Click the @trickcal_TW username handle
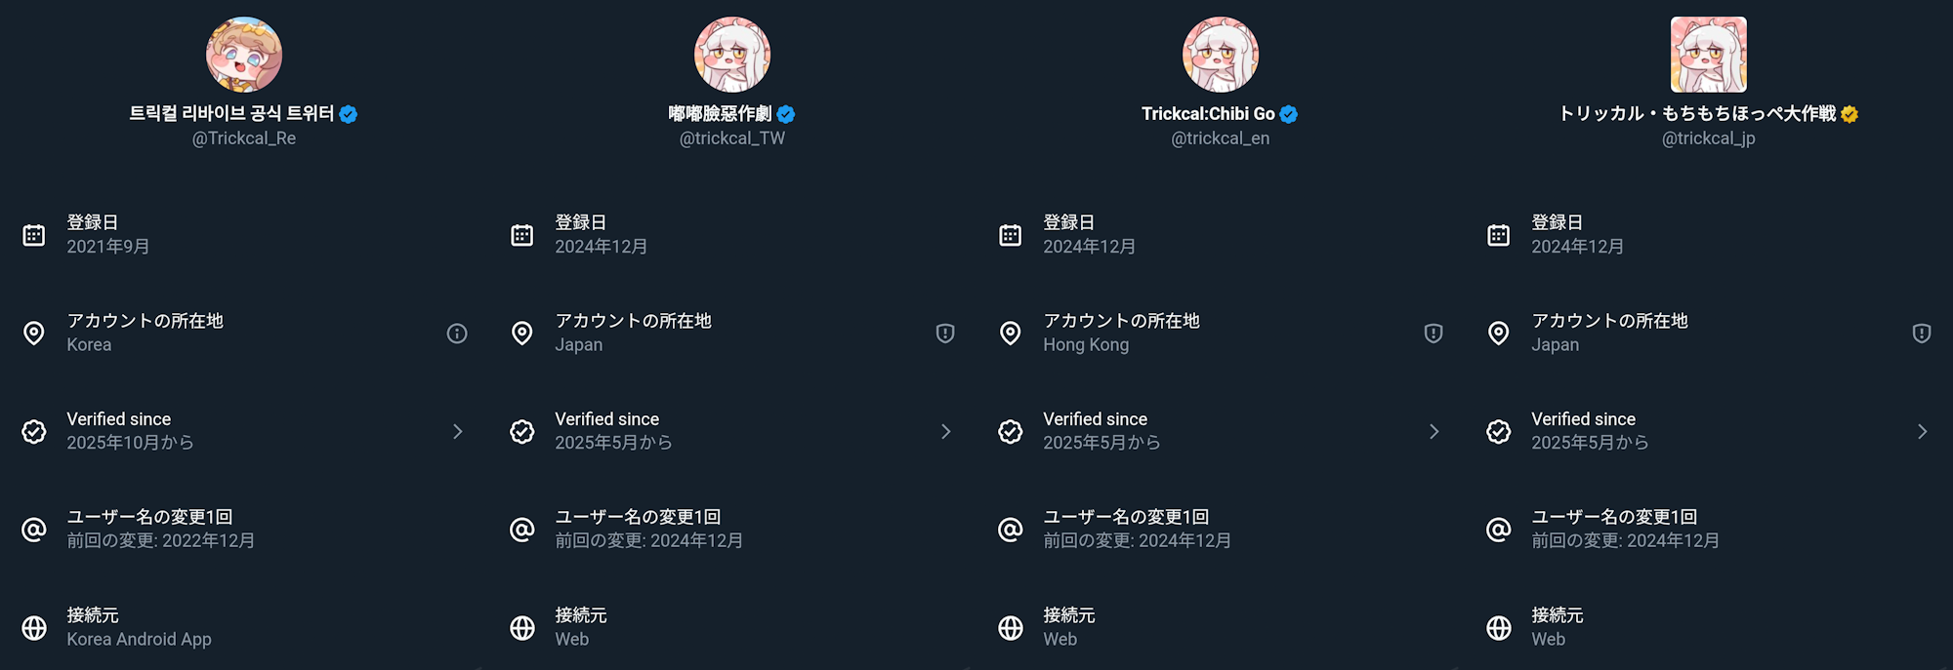This screenshot has height=670, width=1953. 732,138
